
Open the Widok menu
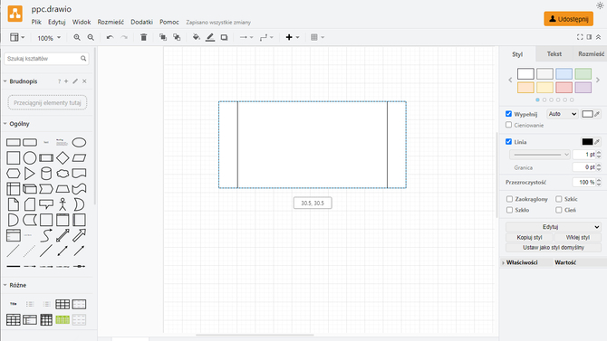tap(82, 22)
